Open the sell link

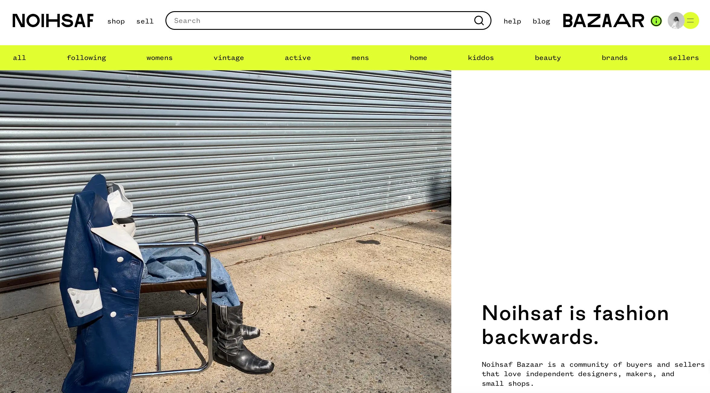click(x=145, y=21)
